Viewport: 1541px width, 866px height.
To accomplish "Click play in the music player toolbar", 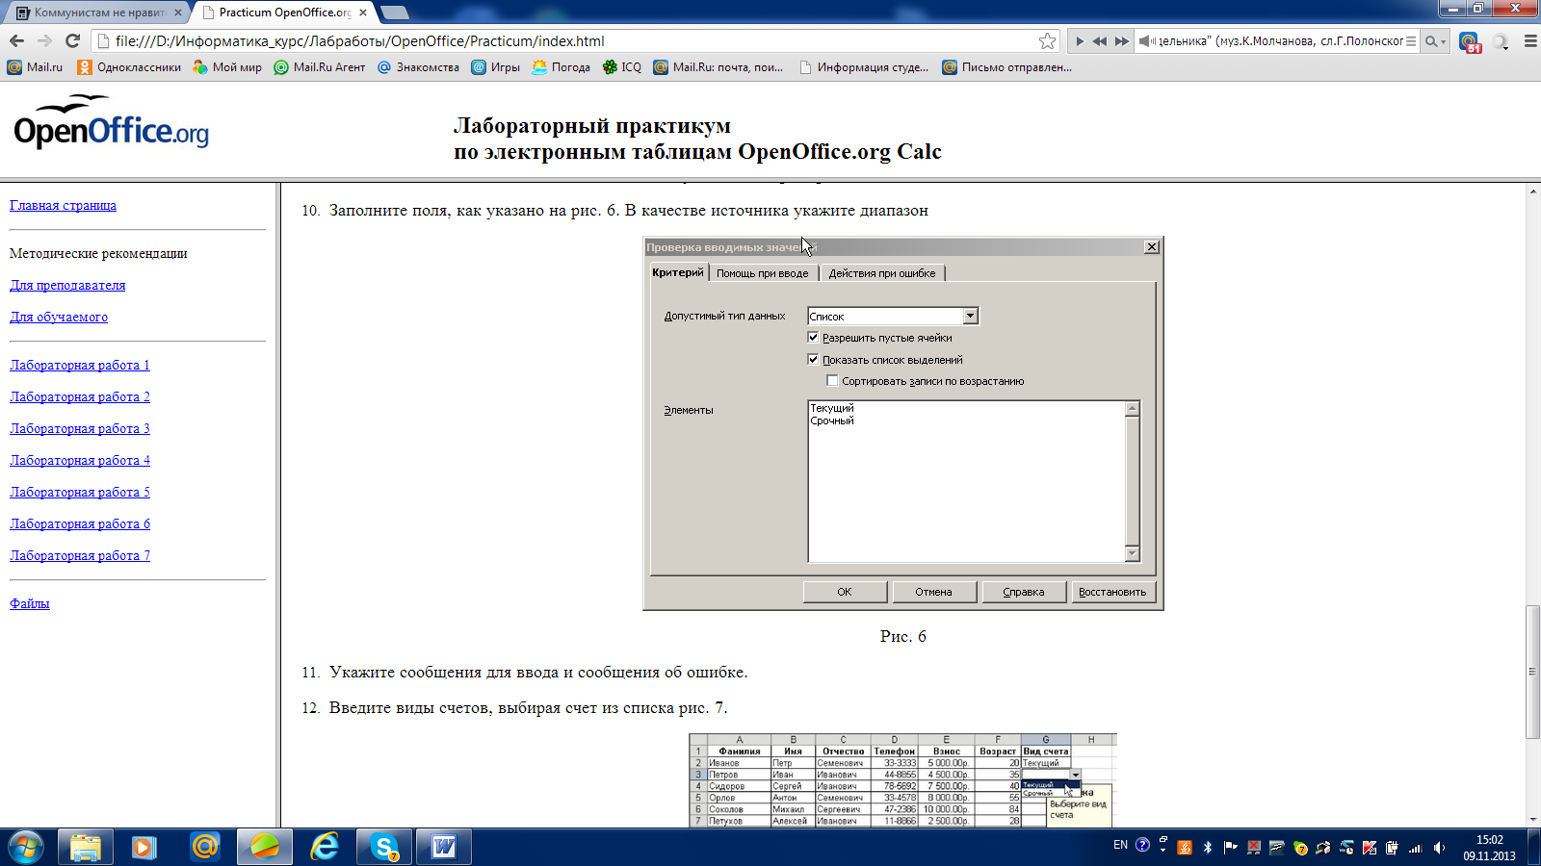I will 1080,41.
